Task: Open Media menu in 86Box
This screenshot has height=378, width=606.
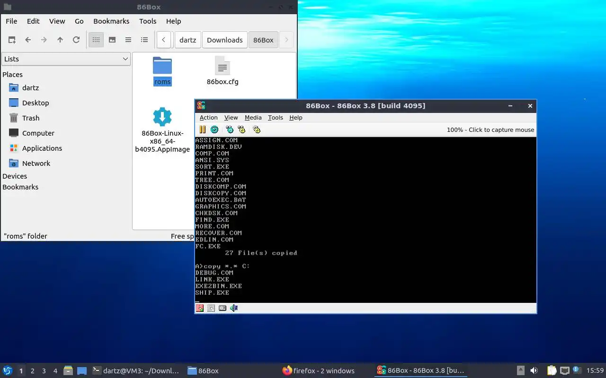Action: (253, 118)
